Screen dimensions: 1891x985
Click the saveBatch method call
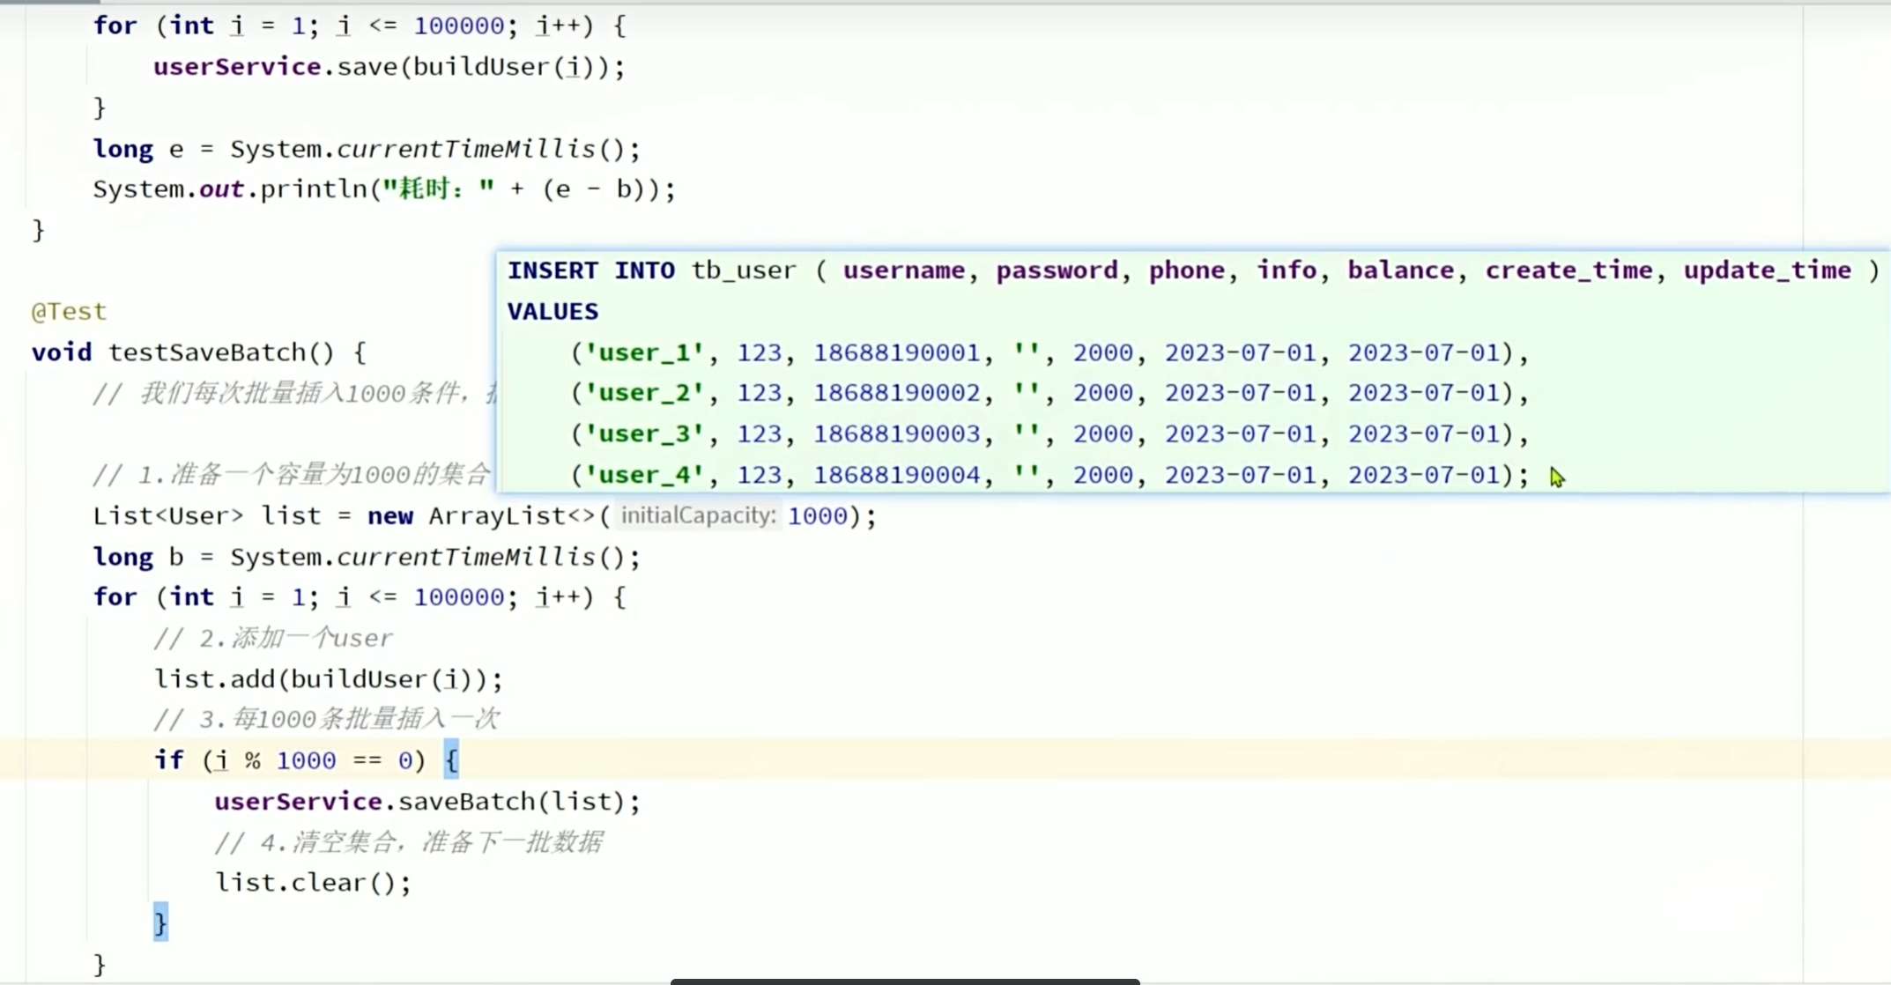[465, 801]
